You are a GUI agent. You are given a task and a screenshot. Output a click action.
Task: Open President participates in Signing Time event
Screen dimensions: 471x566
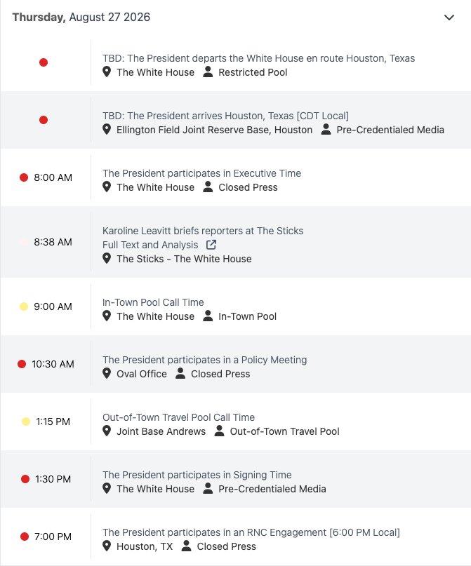tap(197, 475)
